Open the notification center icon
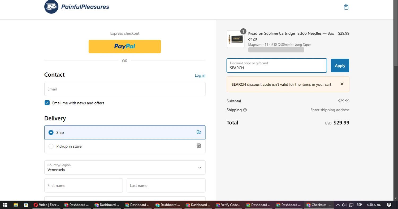 (x=389, y=205)
